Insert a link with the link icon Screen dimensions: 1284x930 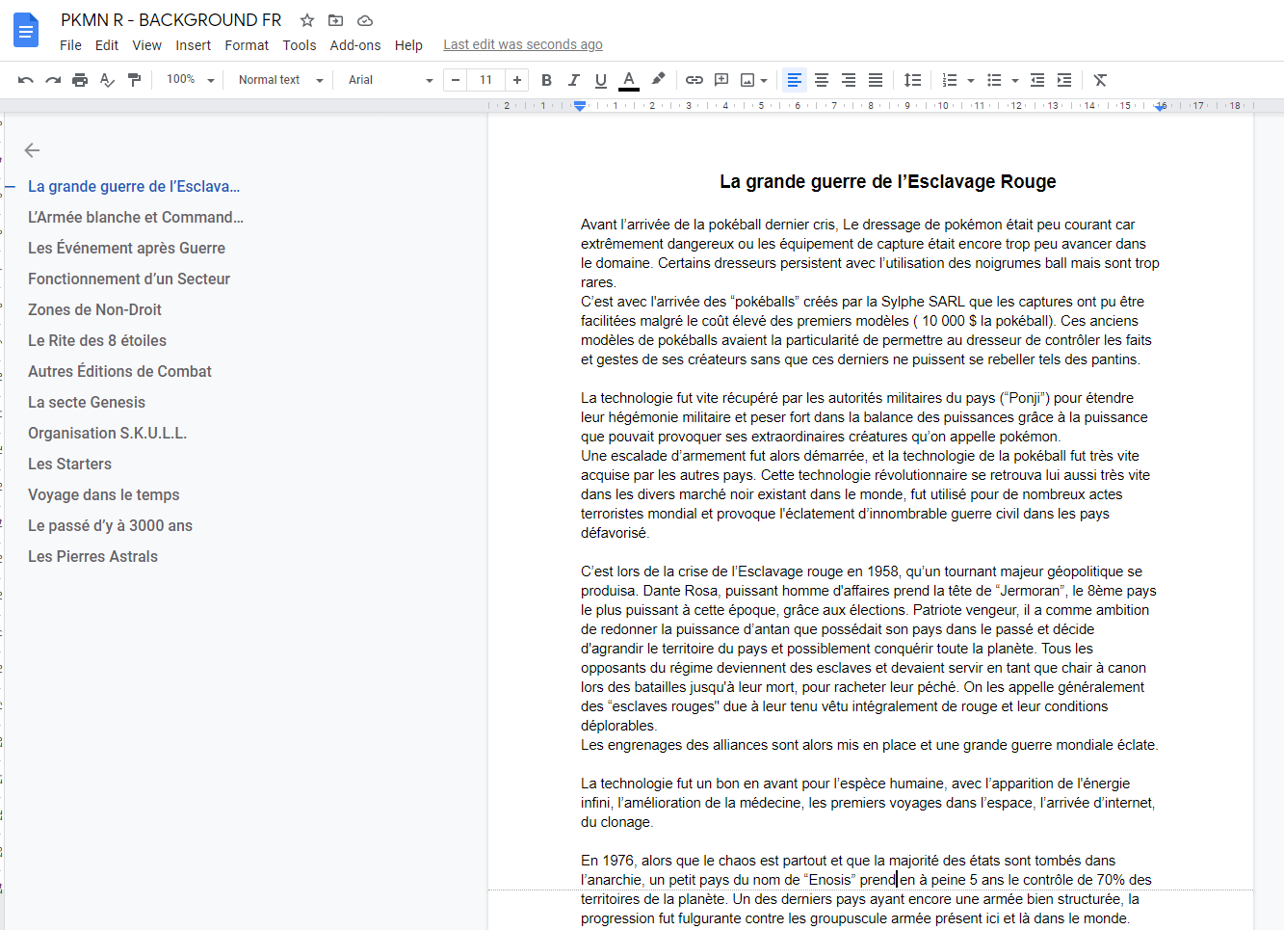(694, 80)
